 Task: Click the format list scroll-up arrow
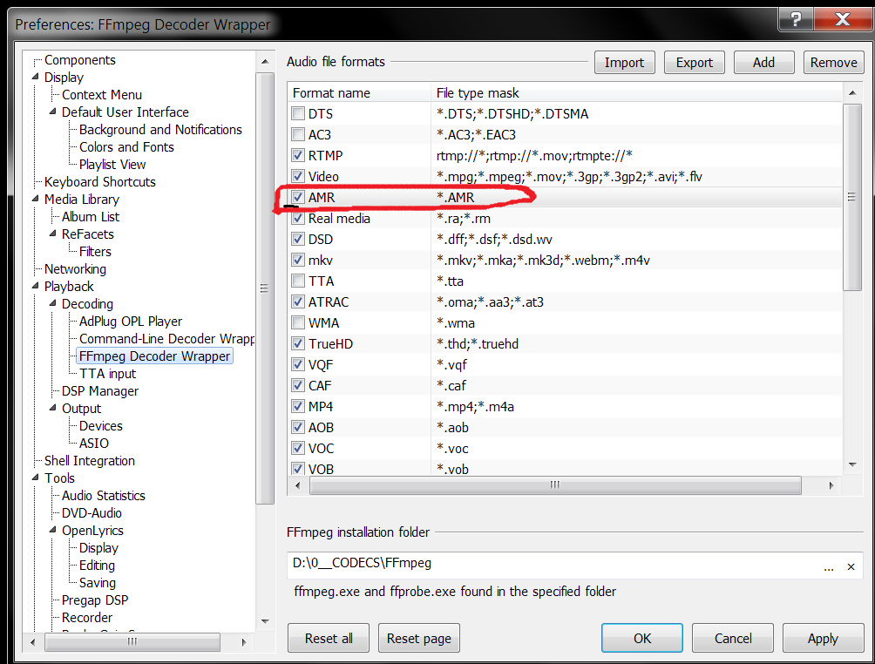point(851,92)
